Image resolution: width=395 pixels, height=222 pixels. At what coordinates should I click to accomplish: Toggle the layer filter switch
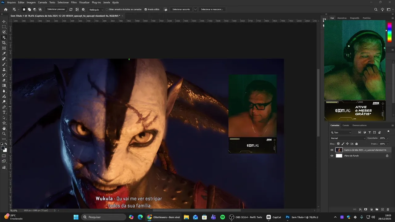[388, 132]
